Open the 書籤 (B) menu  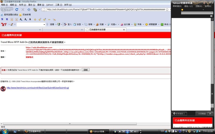[x=41, y=5]
